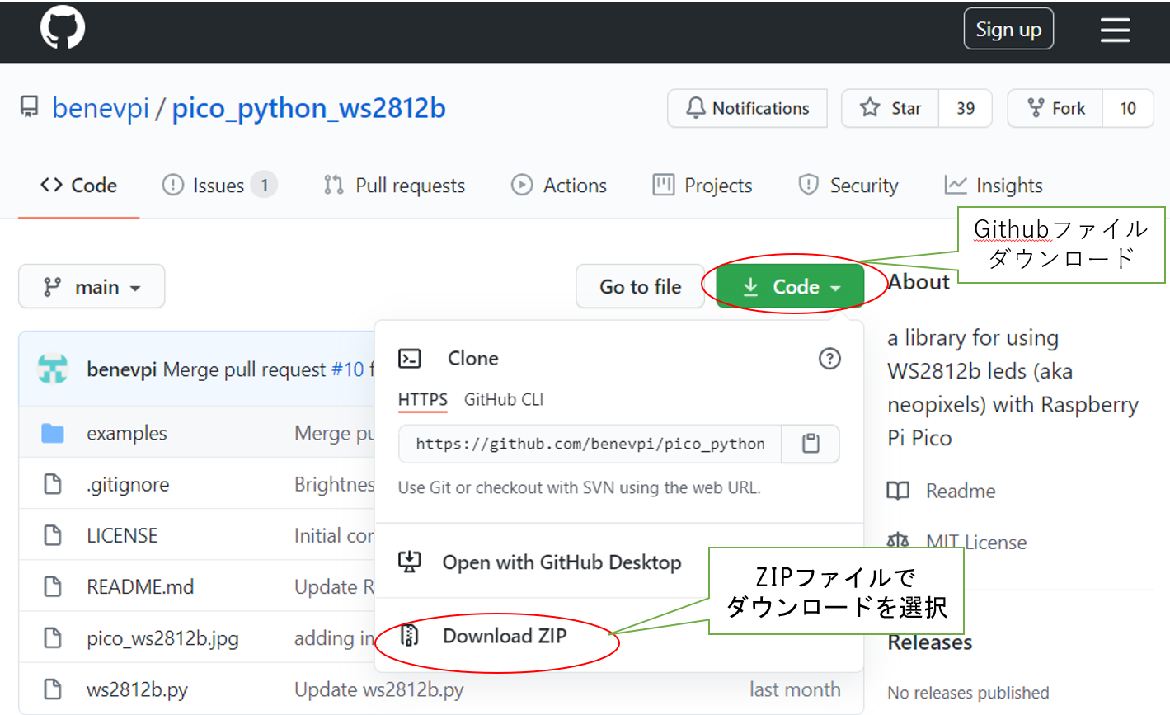Click the repository icon before benevpi
The height and width of the screenshot is (715, 1170).
click(x=30, y=107)
